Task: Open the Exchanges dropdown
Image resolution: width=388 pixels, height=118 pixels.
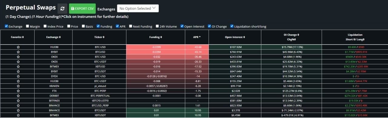Action: [138, 8]
